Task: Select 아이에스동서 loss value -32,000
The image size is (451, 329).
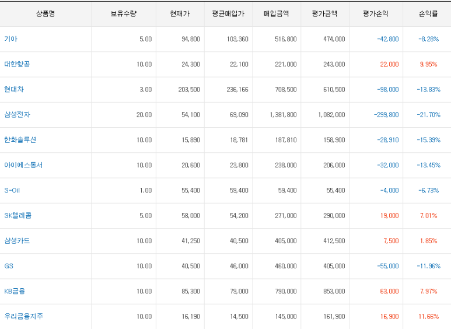Action: [x=388, y=165]
